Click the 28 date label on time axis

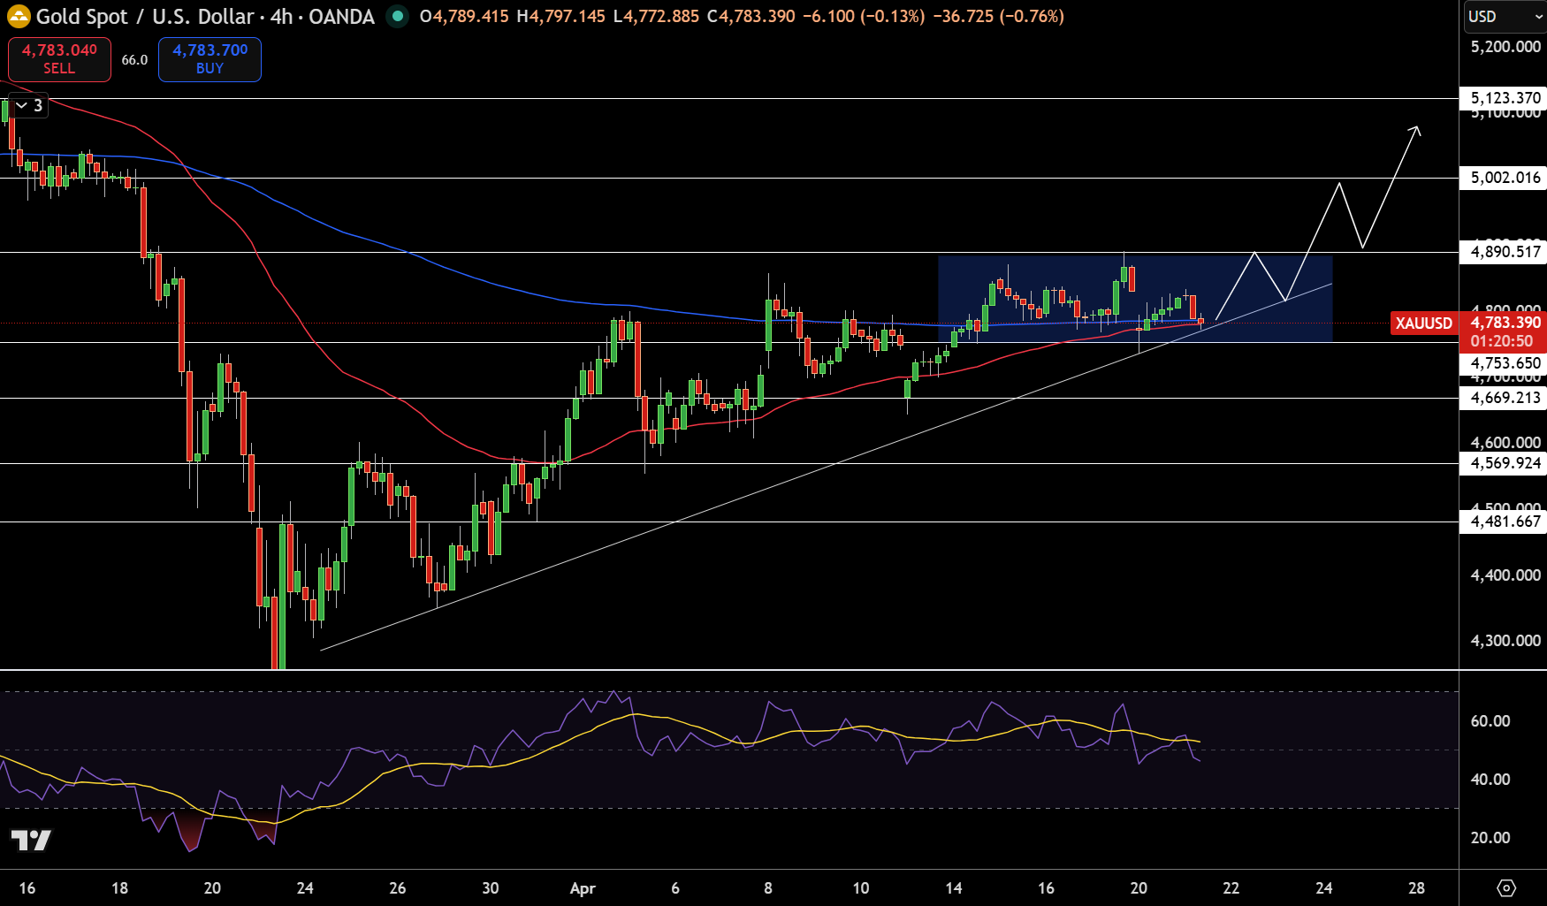point(1416,888)
